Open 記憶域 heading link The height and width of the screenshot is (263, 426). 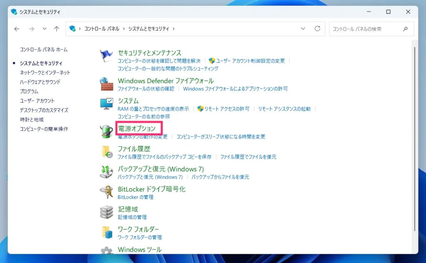(128, 209)
